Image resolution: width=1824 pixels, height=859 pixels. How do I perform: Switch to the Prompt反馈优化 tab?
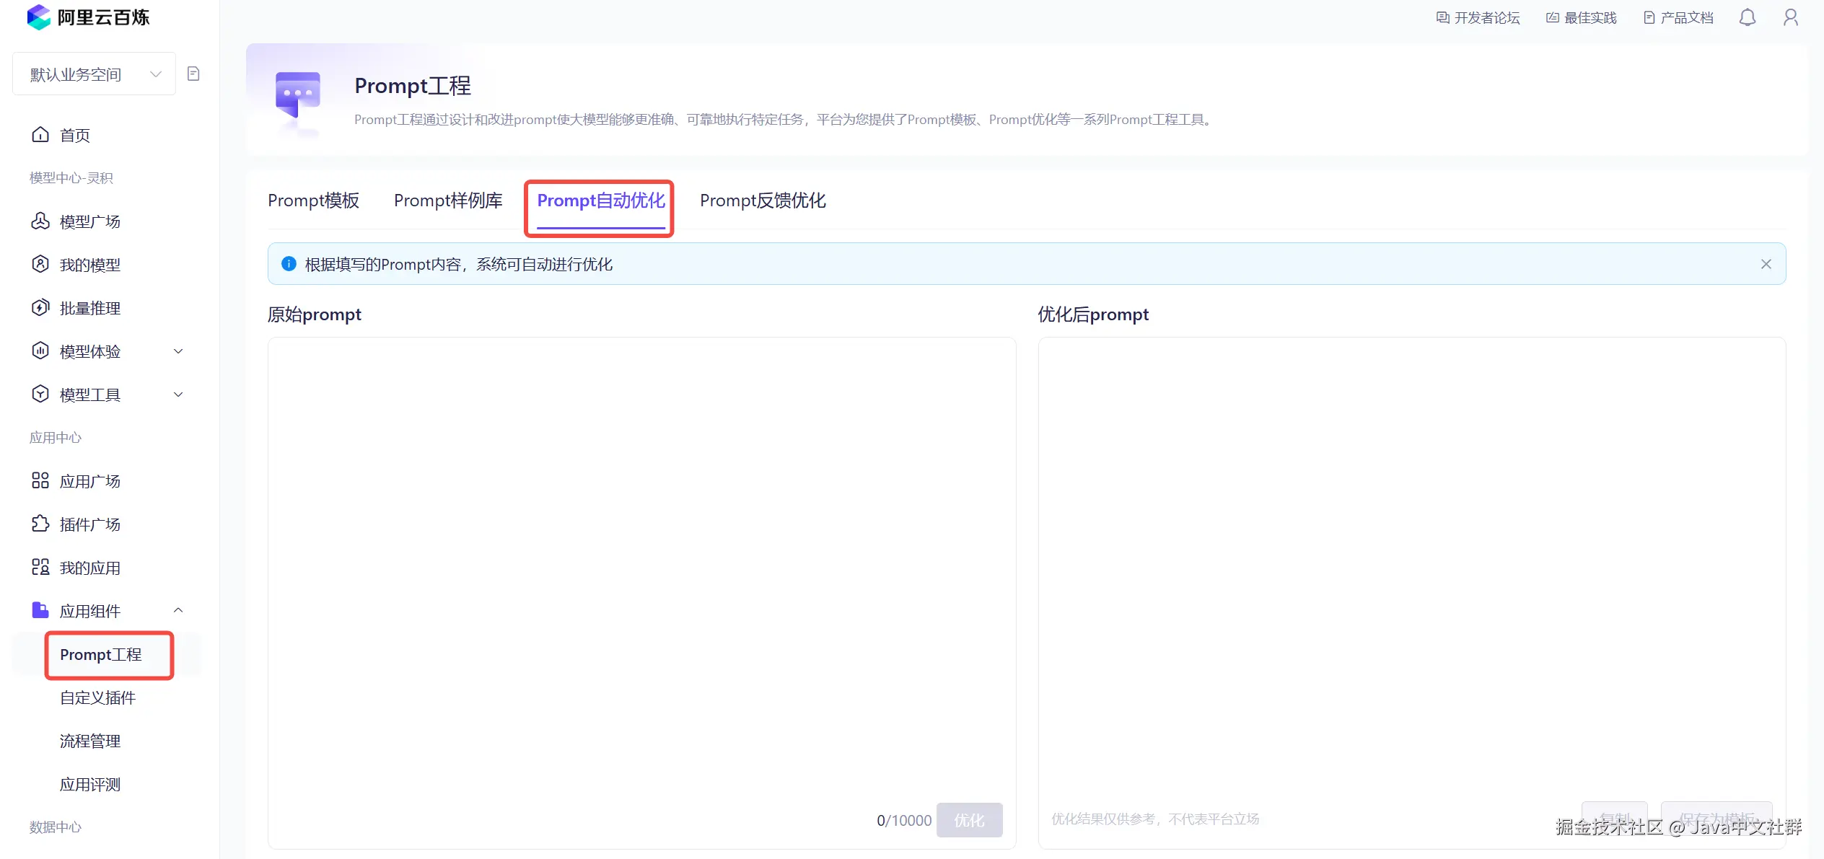pos(762,201)
